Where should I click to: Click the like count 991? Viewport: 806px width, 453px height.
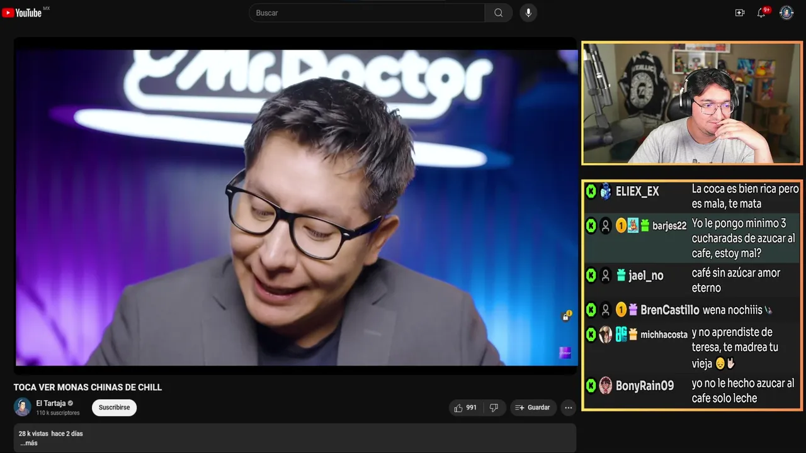coord(471,408)
